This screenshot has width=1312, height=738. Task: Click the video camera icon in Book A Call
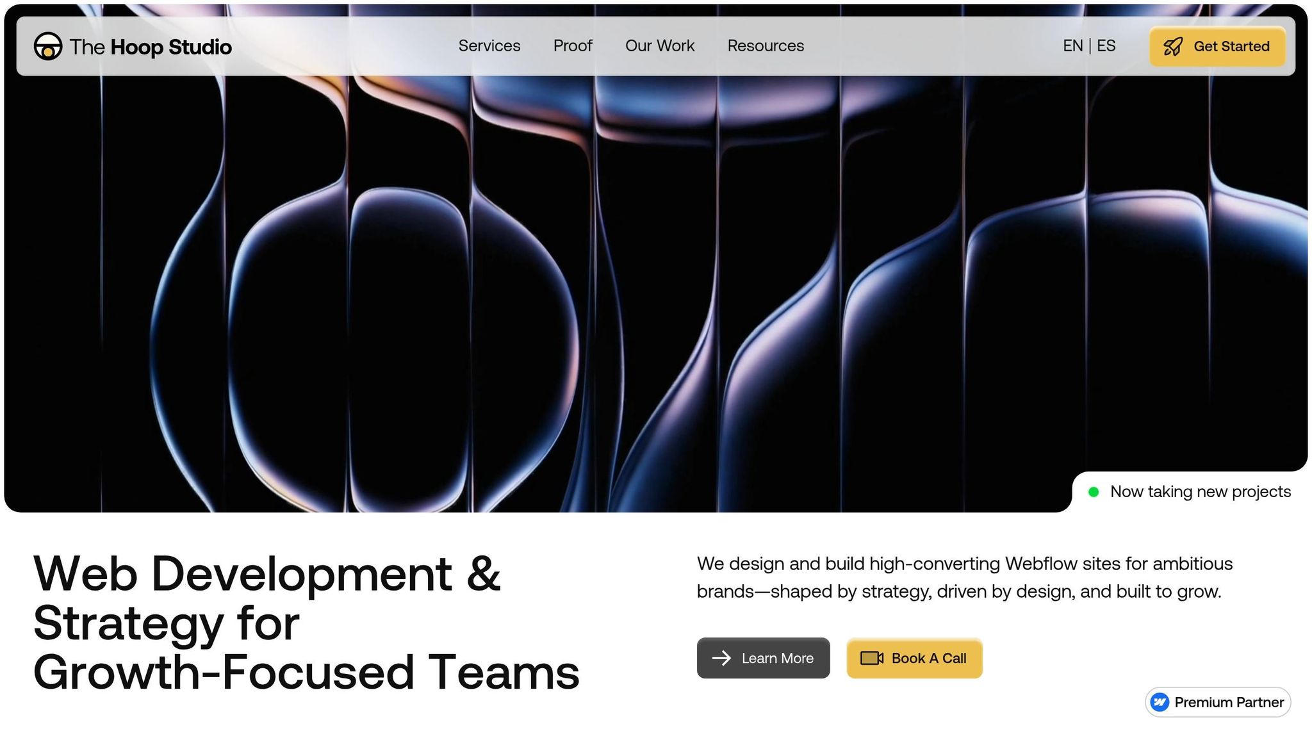[871, 658]
